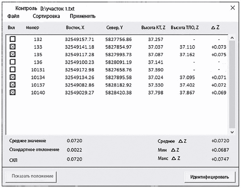Close the Контроль window
Screen dimensions: 241x188
click(233, 8)
